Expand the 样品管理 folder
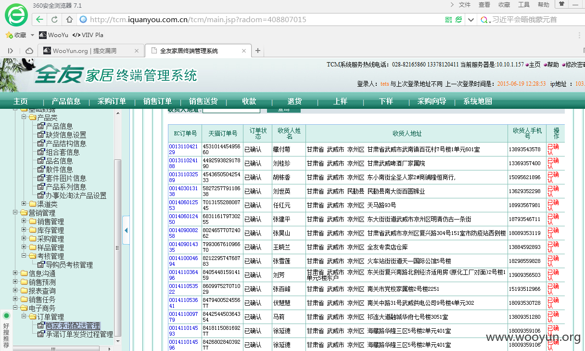The height and width of the screenshot is (351, 585). click(x=24, y=247)
